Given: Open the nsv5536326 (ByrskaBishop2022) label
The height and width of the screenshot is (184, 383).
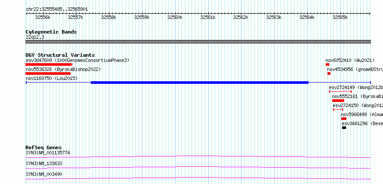Looking at the screenshot, I should point(63,70).
